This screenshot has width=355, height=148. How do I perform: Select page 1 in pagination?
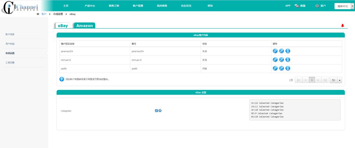[312, 80]
